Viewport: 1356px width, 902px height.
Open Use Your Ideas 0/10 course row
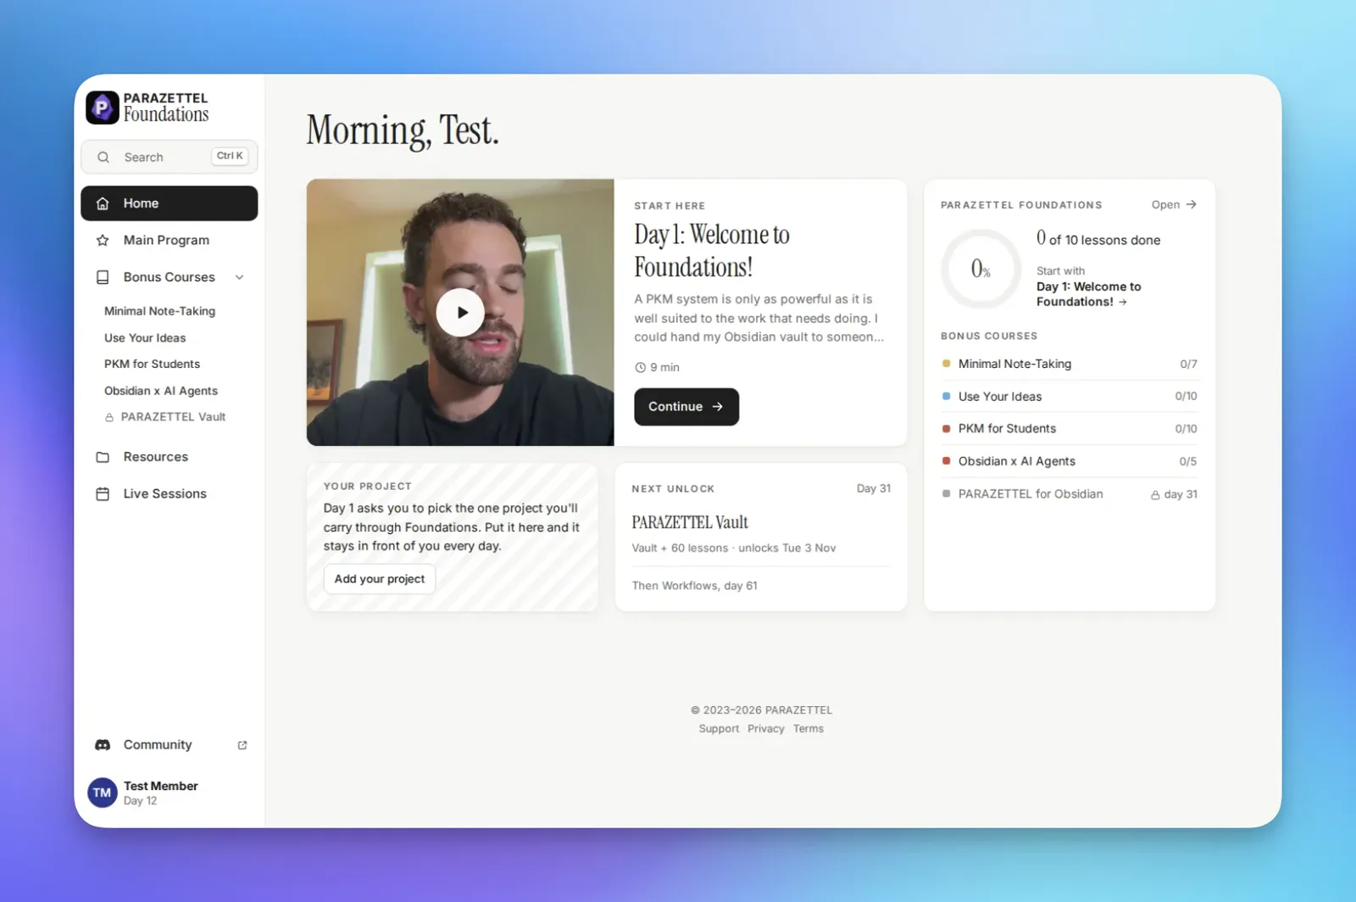tap(1070, 396)
